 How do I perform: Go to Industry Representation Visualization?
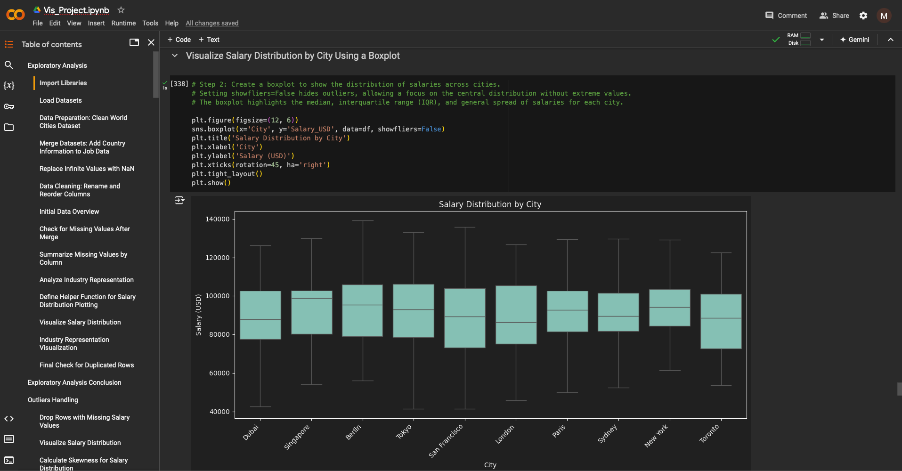74,343
